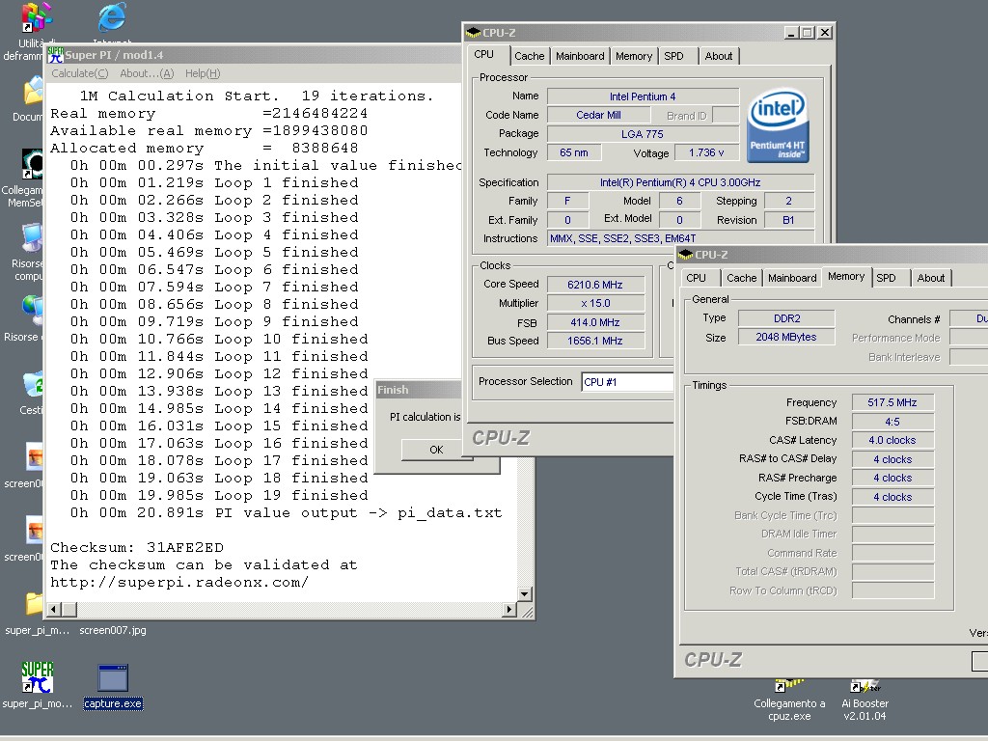Open Risorse del computer desktop icon
988x741 pixels.
click(x=32, y=238)
